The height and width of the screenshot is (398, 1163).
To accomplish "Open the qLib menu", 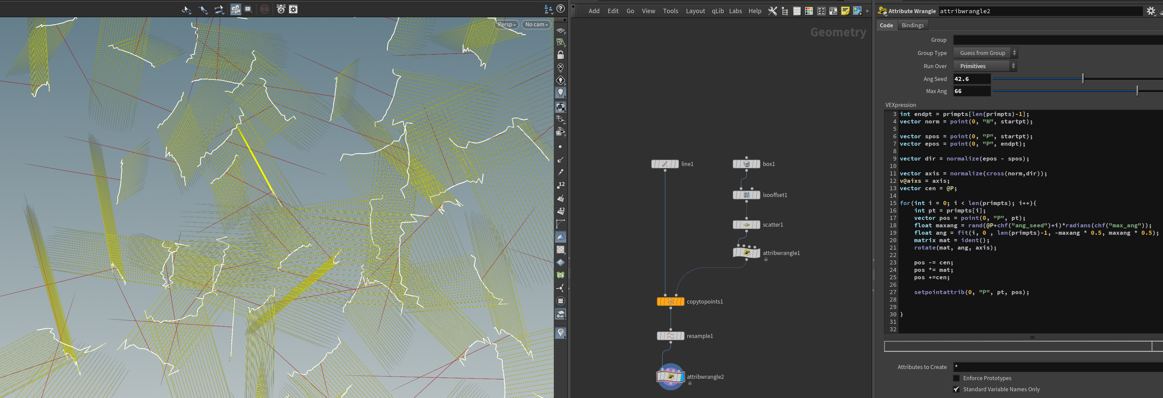I will [x=717, y=11].
